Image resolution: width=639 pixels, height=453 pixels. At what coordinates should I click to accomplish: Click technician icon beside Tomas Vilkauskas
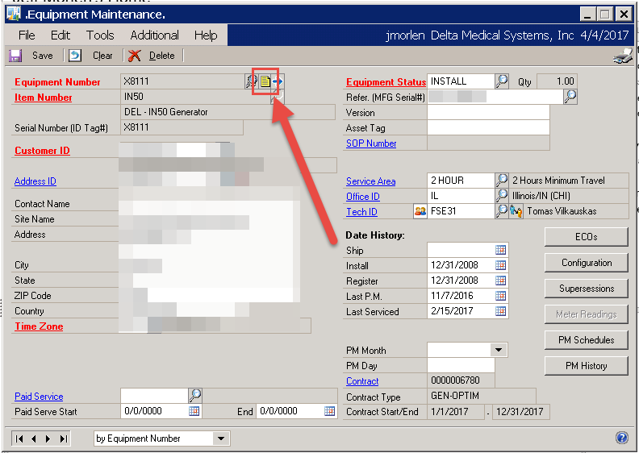(516, 211)
